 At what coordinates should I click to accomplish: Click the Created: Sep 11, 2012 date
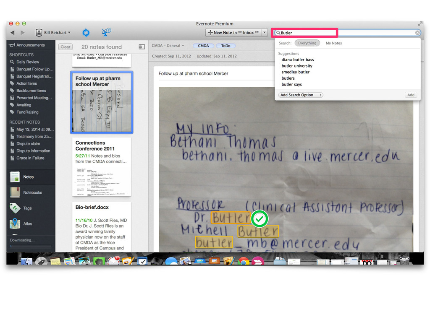[x=171, y=56]
